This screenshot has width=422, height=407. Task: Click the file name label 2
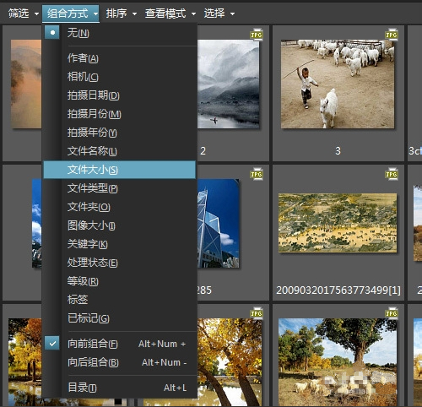point(203,151)
